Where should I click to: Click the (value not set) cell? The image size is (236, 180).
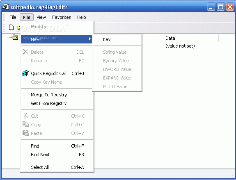pos(180,46)
